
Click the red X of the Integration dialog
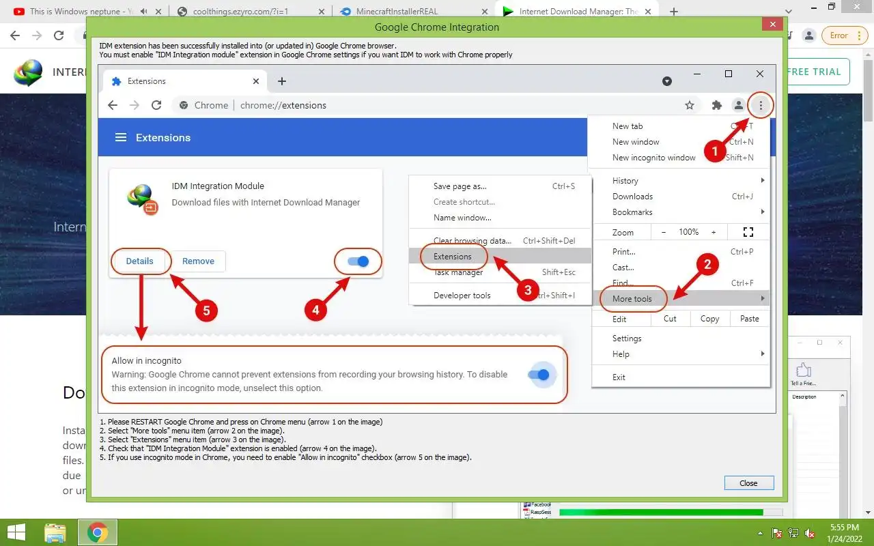[772, 25]
